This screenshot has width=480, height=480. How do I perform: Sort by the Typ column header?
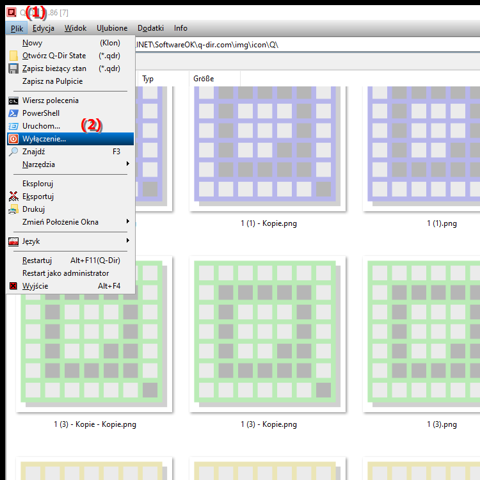163,79
